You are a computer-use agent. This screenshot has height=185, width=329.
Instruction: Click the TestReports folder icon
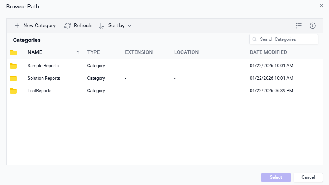[13, 91]
